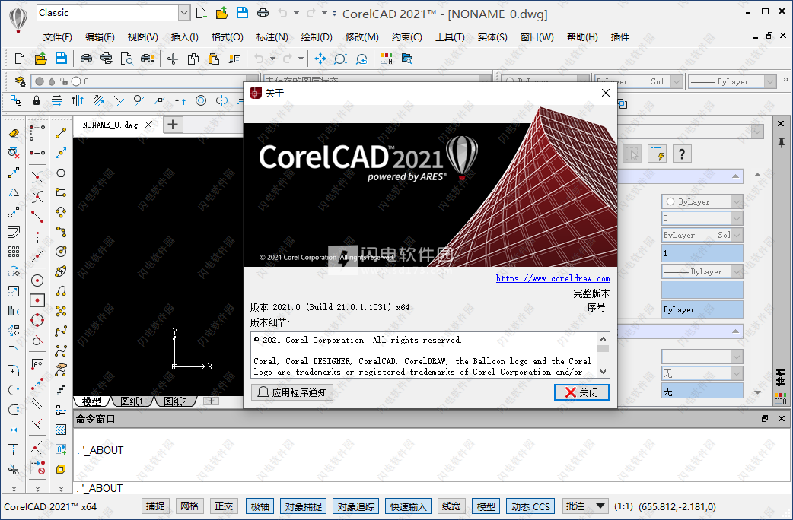
Task: Toggle 快速输入 quick input
Action: tap(409, 506)
